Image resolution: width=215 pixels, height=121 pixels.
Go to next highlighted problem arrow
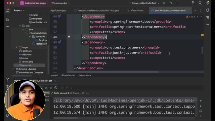pyautogui.click(x=201, y=17)
